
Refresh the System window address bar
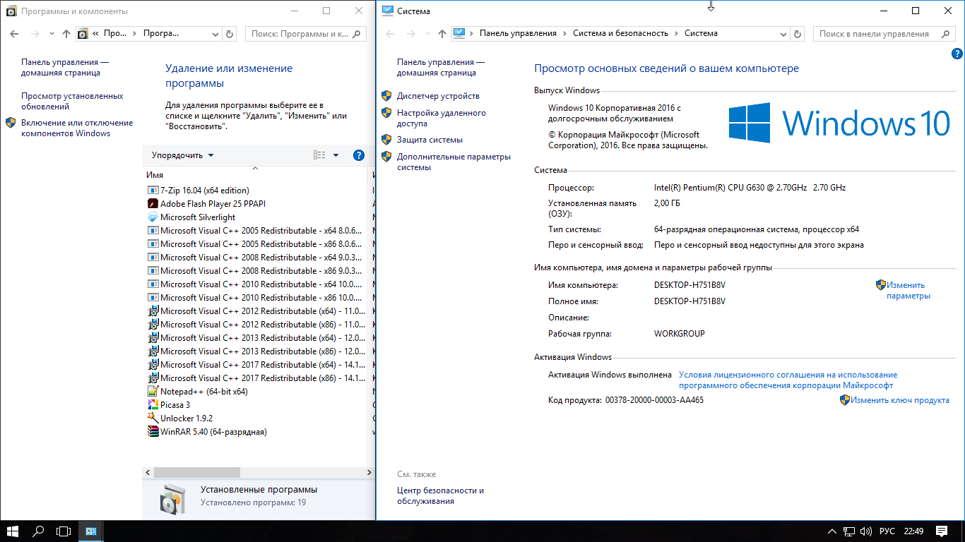click(x=798, y=33)
